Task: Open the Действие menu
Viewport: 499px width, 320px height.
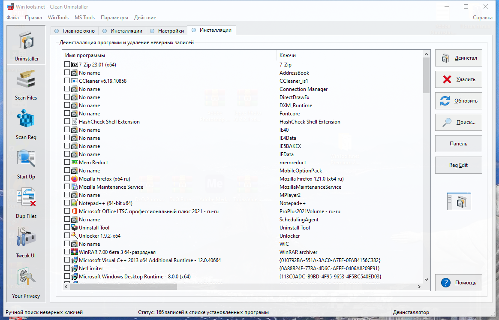Action: click(x=145, y=18)
